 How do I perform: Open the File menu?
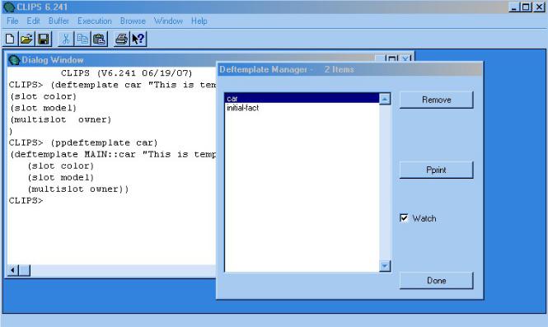point(12,21)
